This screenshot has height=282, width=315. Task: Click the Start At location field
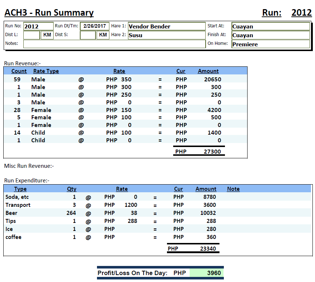click(x=271, y=26)
